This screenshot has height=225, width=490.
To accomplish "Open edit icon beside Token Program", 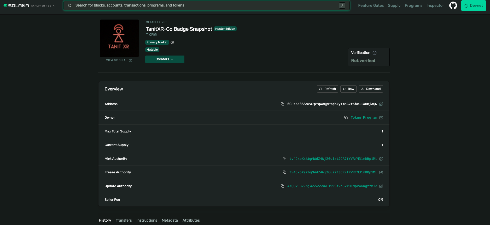I will [x=381, y=118].
